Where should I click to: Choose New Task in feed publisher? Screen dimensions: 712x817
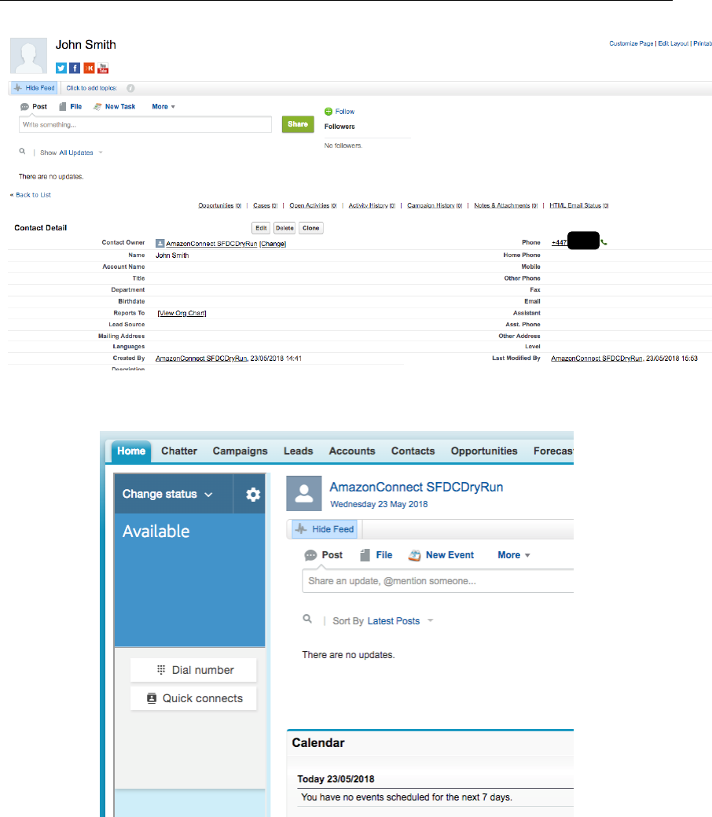click(114, 106)
